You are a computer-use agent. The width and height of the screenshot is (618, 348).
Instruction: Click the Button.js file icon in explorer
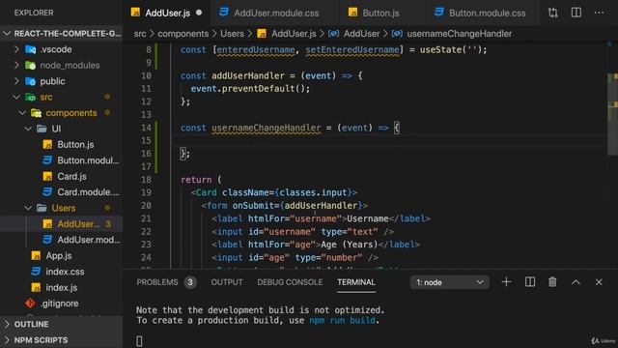click(x=47, y=145)
